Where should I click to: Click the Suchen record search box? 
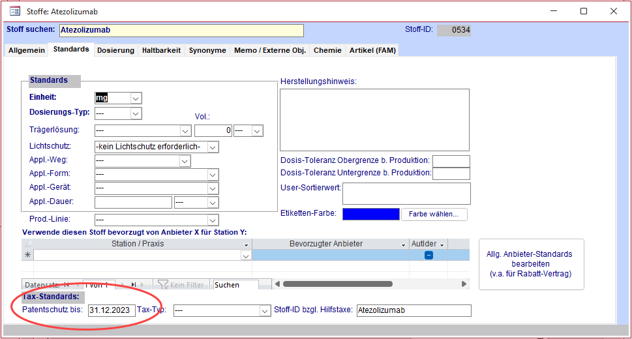point(236,285)
